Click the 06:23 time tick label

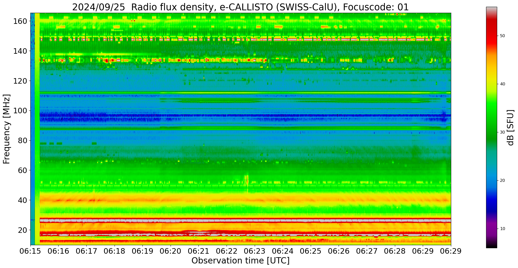255,251
